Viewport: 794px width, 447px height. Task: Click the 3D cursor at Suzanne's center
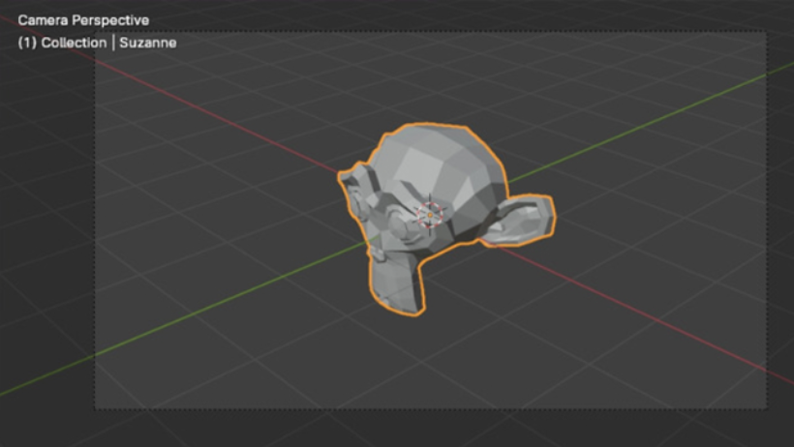pyautogui.click(x=430, y=215)
